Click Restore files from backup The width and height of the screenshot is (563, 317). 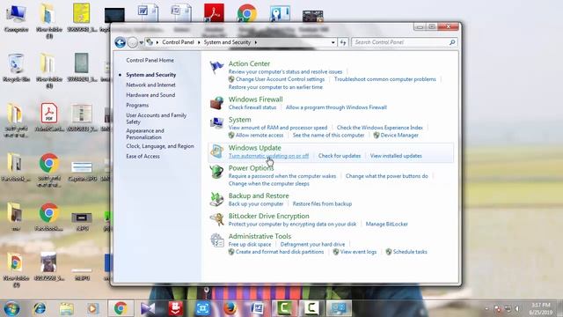322,203
